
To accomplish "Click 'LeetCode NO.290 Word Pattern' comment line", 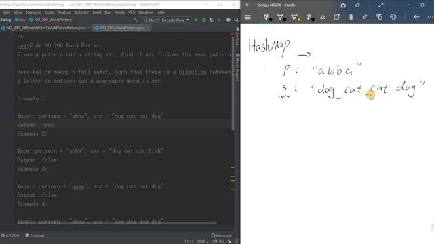I will tap(60, 45).
